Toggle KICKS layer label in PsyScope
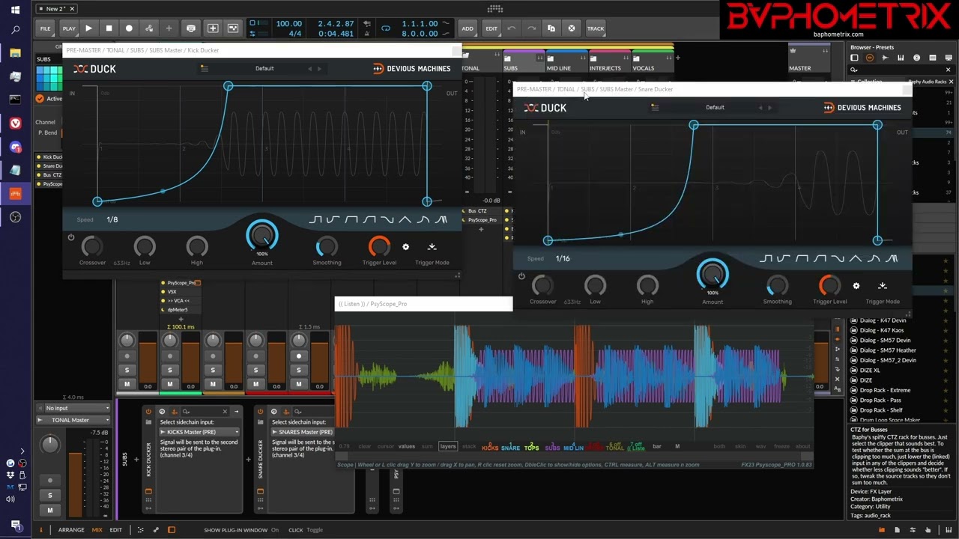The width and height of the screenshot is (959, 539). [490, 448]
